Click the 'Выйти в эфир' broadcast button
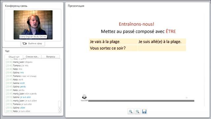211x119 pixels. 33,44
